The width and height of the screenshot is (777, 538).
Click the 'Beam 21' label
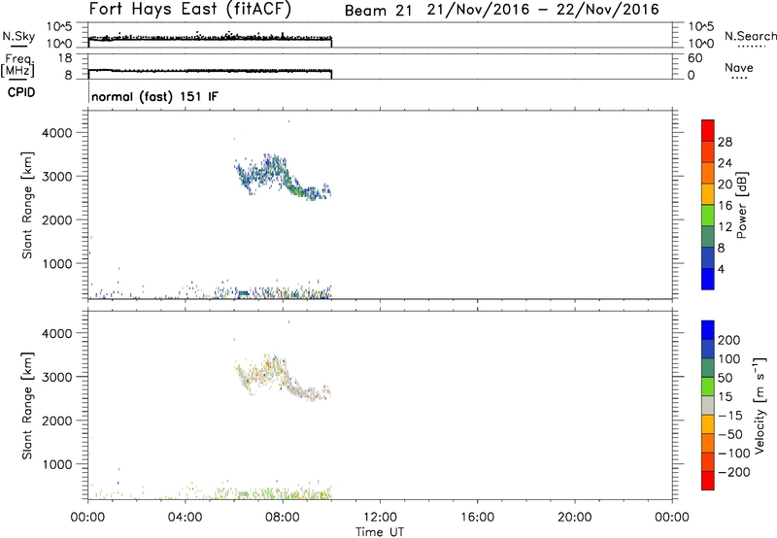[378, 11]
